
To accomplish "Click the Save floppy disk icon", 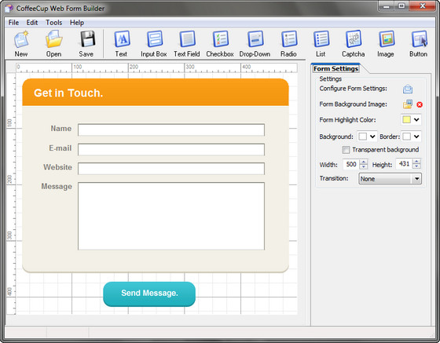I will [86, 44].
